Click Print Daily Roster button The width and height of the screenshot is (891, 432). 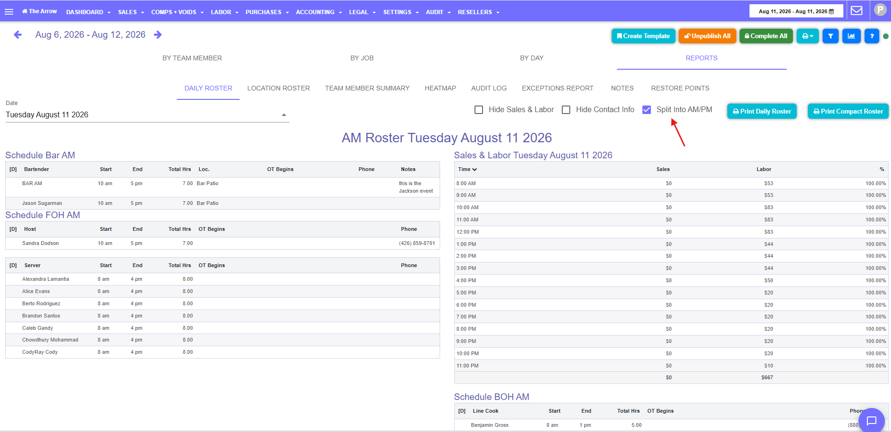pos(762,112)
